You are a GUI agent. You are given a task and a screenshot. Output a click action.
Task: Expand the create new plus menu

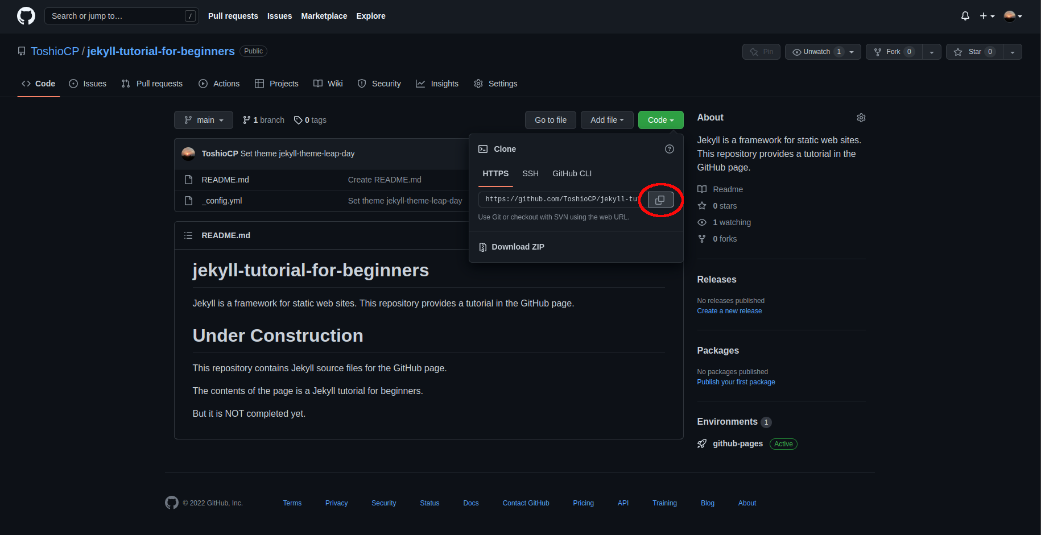(x=987, y=16)
